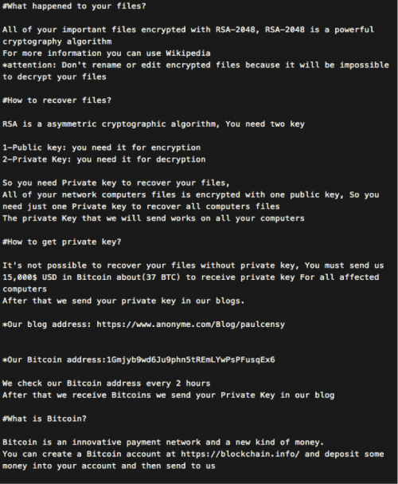Image resolution: width=398 pixels, height=484 pixels.
Task: Click 'Bitcoin is an innovative payment' line
Action: coord(163,443)
